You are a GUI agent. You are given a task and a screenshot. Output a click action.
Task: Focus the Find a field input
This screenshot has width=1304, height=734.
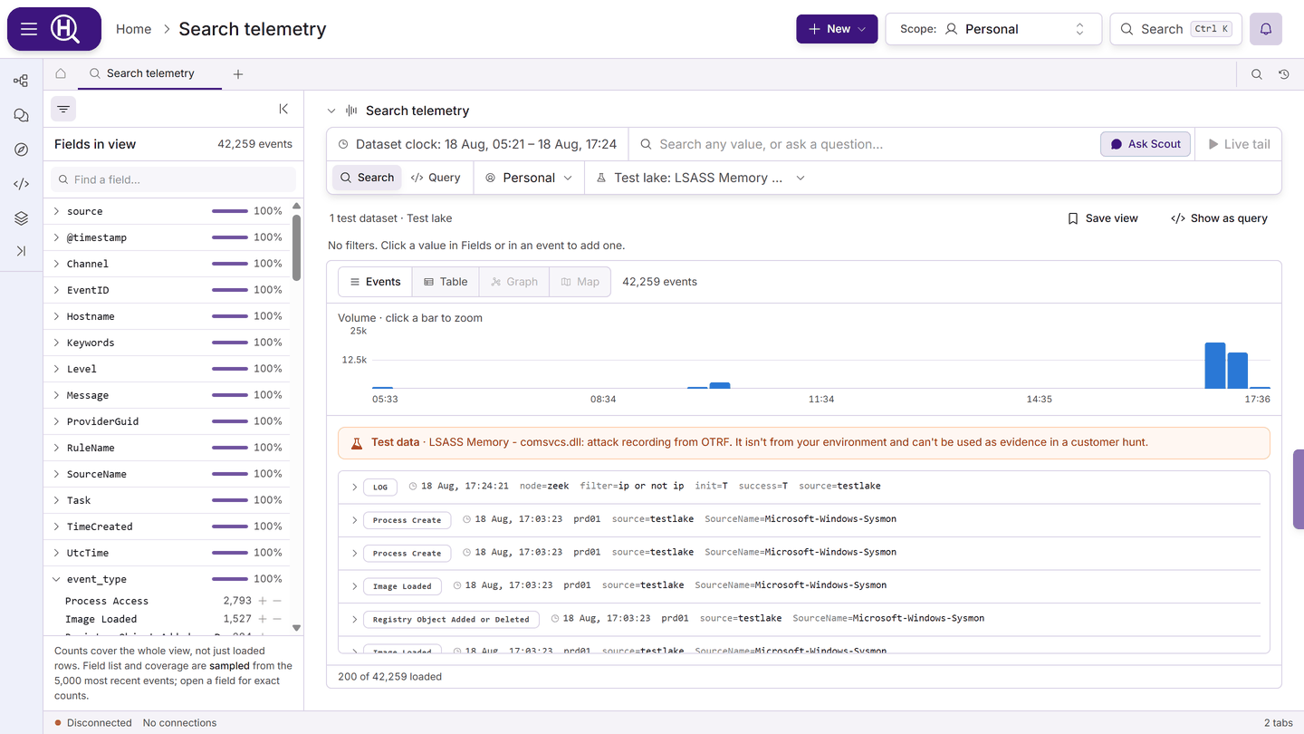point(172,179)
